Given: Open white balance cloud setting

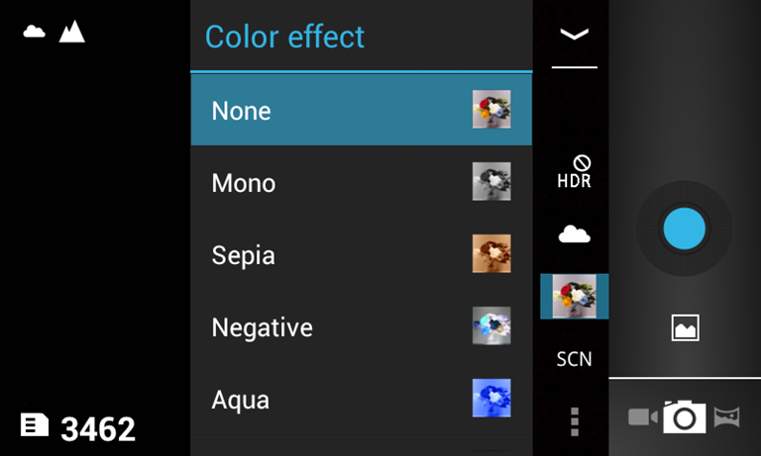Looking at the screenshot, I should [x=575, y=234].
